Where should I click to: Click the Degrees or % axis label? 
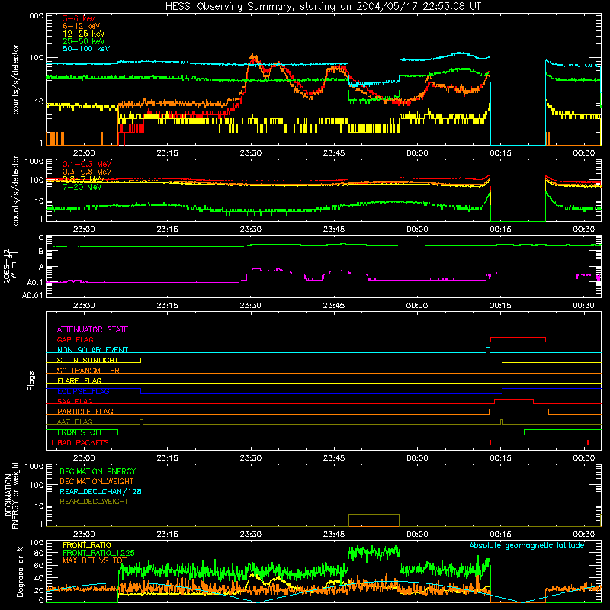tap(20, 572)
